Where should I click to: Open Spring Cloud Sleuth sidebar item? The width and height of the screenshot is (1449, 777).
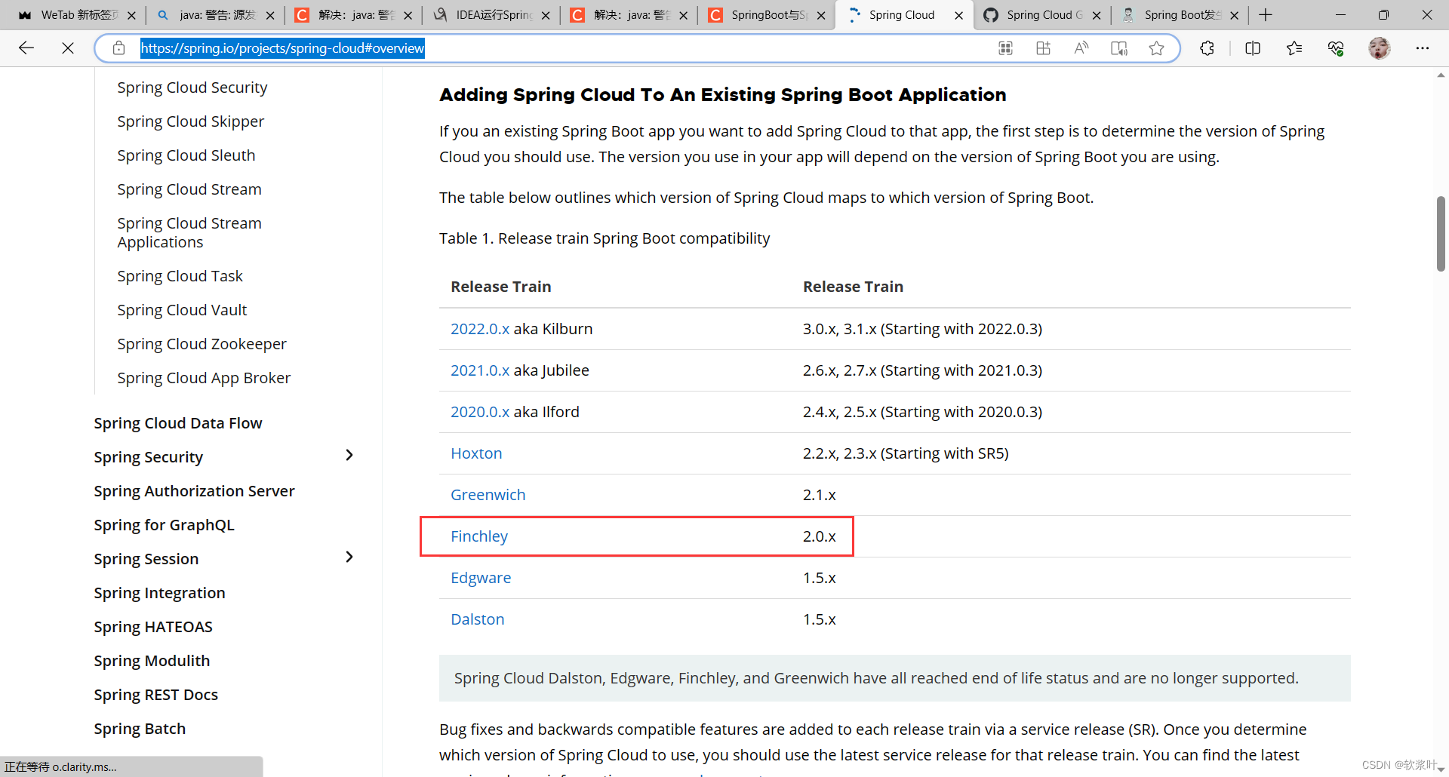[x=186, y=155]
